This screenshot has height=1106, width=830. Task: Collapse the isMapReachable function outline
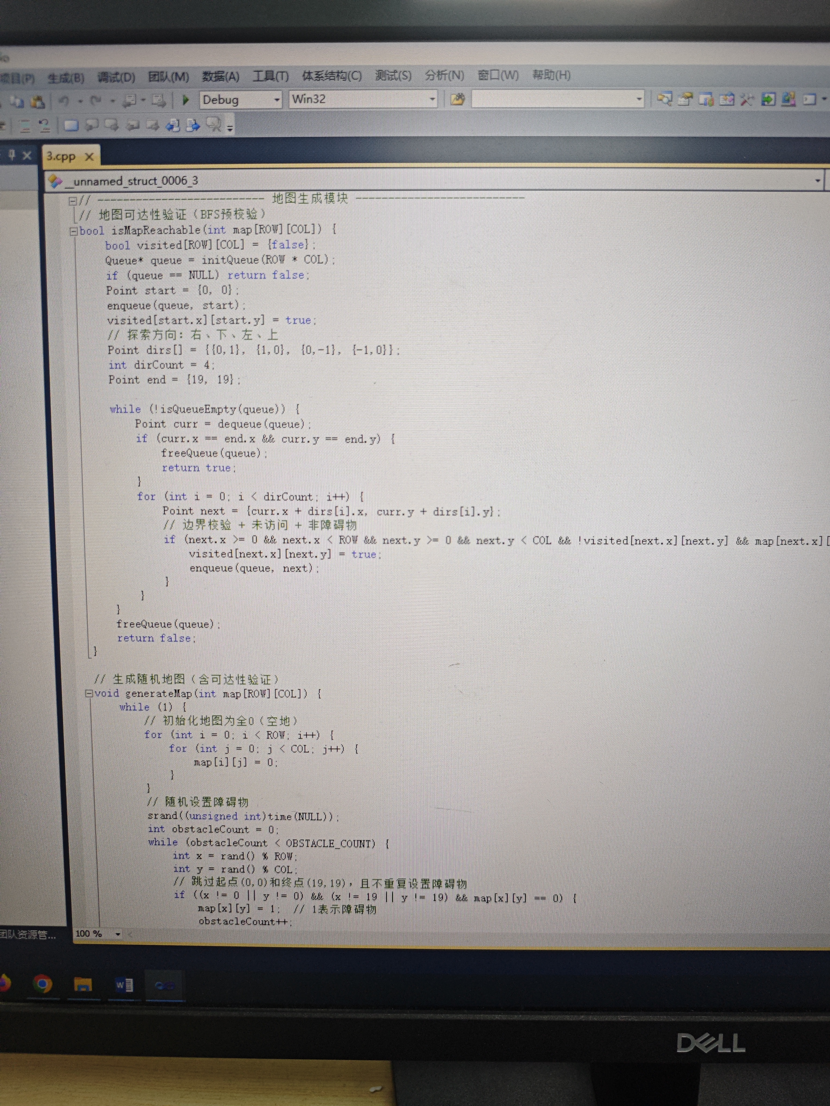tap(73, 231)
